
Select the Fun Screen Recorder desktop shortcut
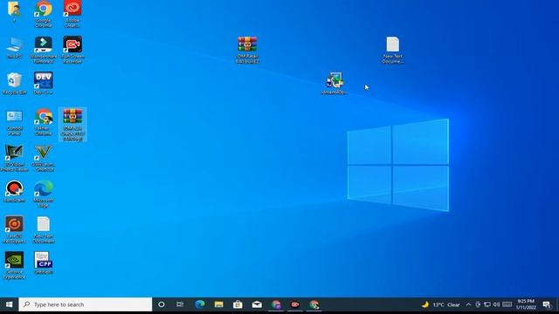coord(72,50)
